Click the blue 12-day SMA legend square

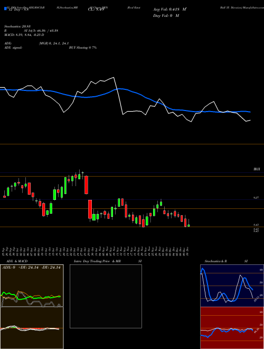point(5,8)
